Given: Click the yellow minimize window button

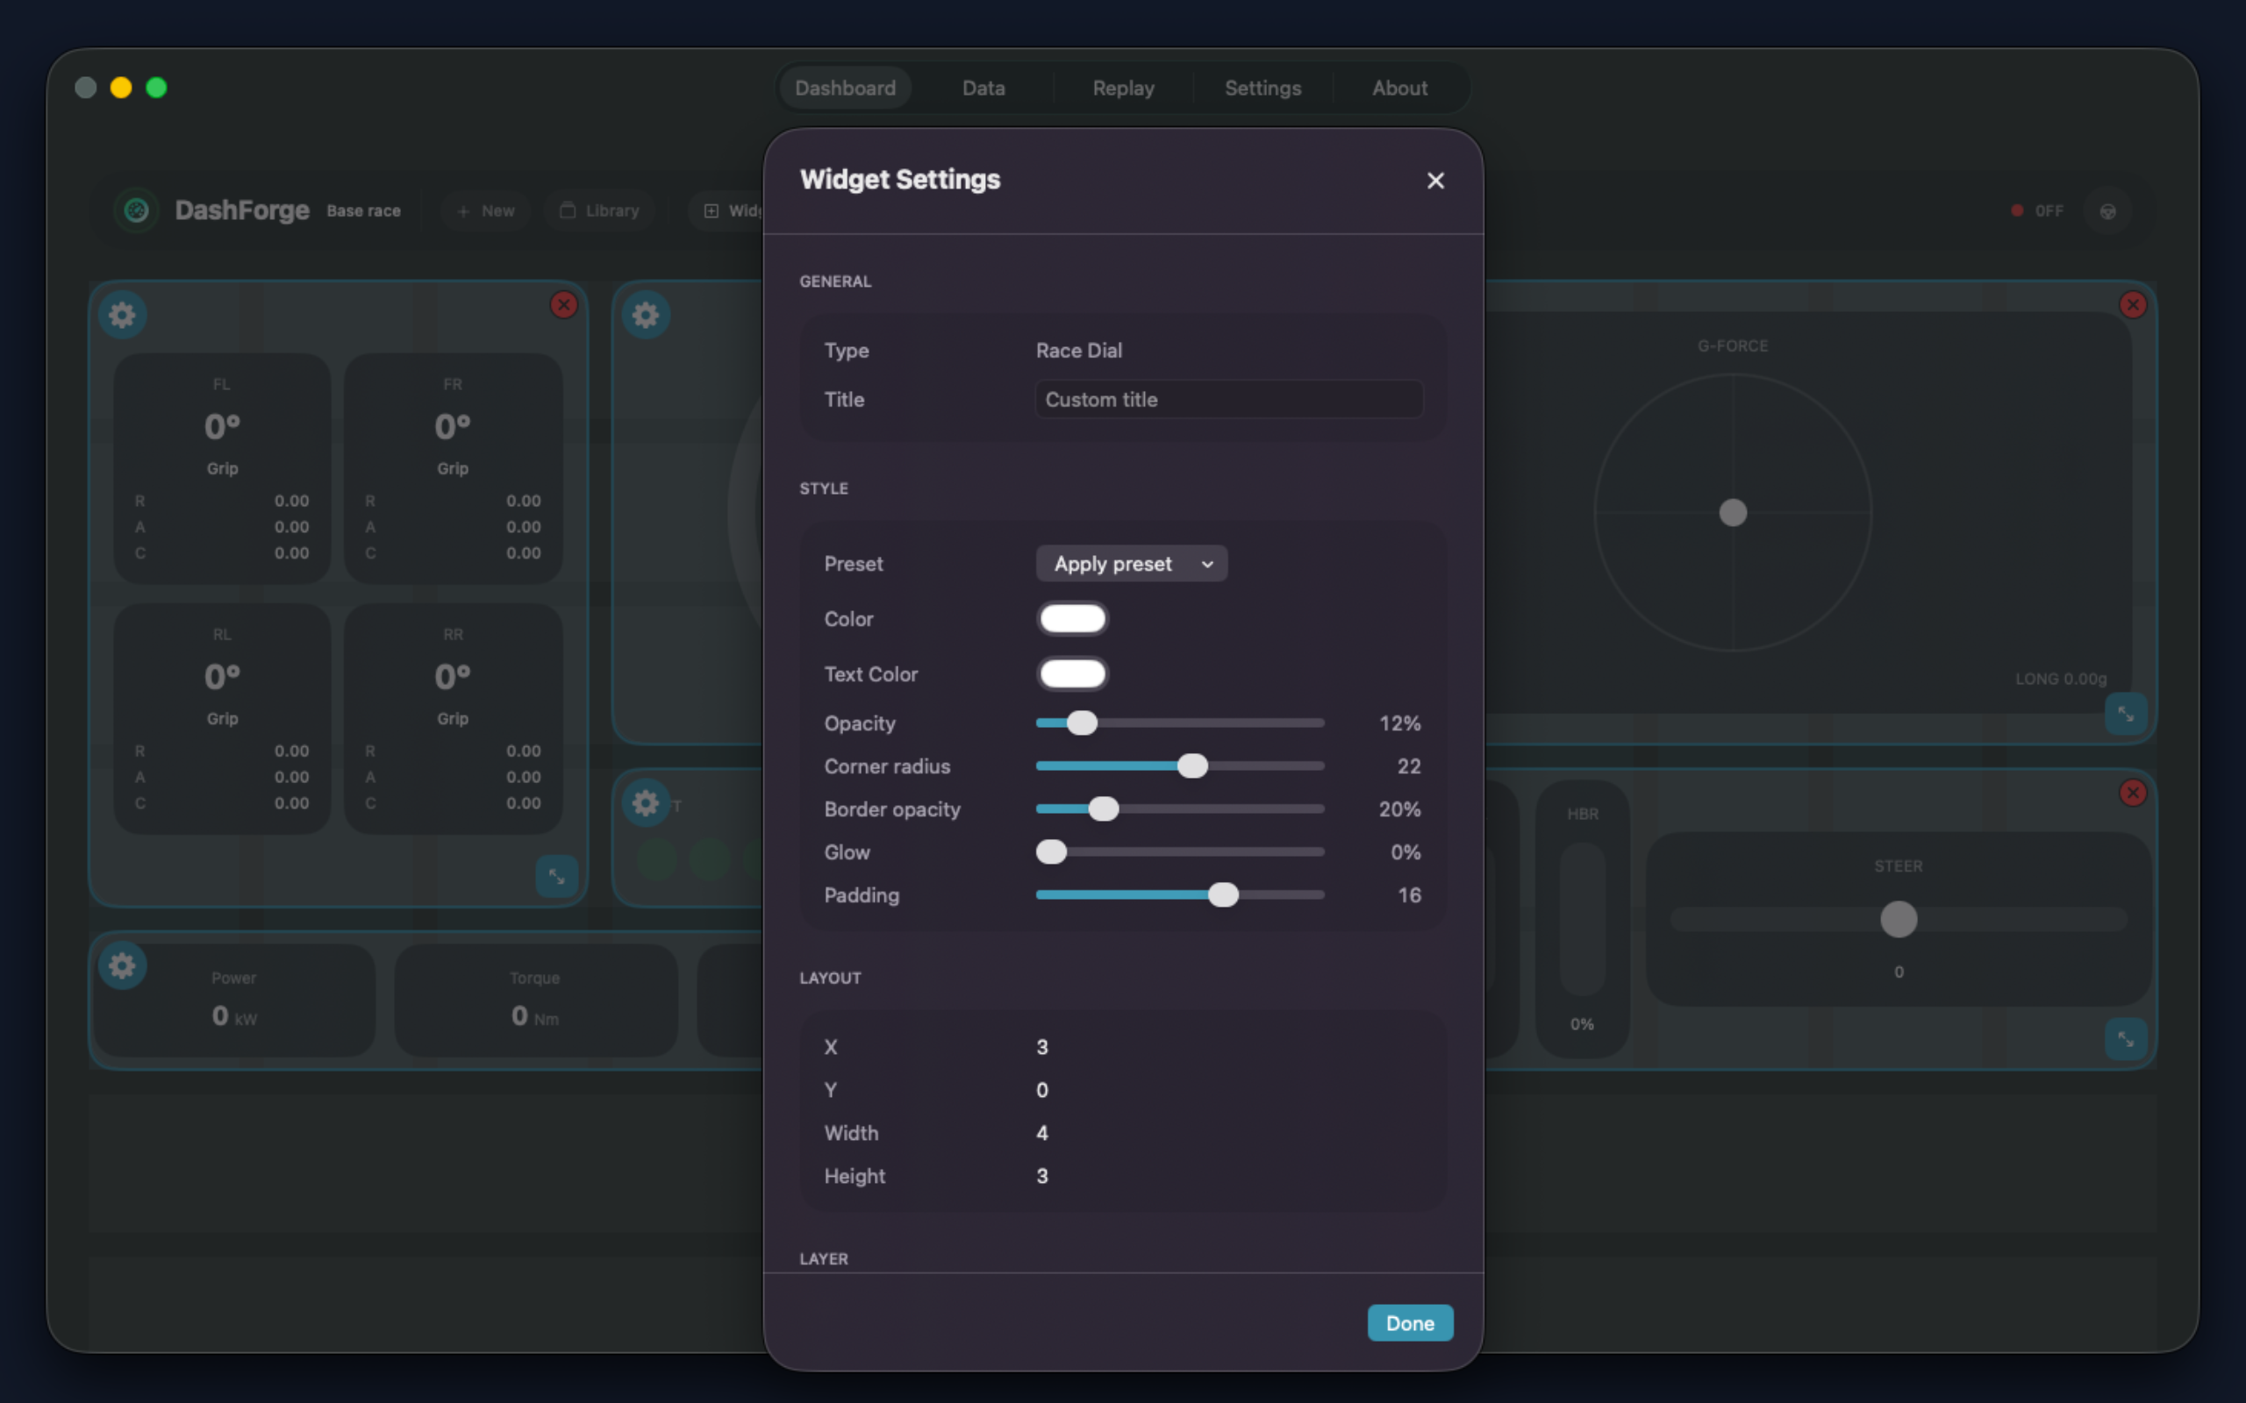Looking at the screenshot, I should click(121, 87).
